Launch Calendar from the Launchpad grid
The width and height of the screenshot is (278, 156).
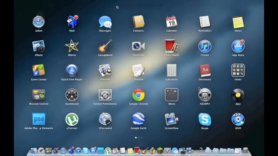172,22
